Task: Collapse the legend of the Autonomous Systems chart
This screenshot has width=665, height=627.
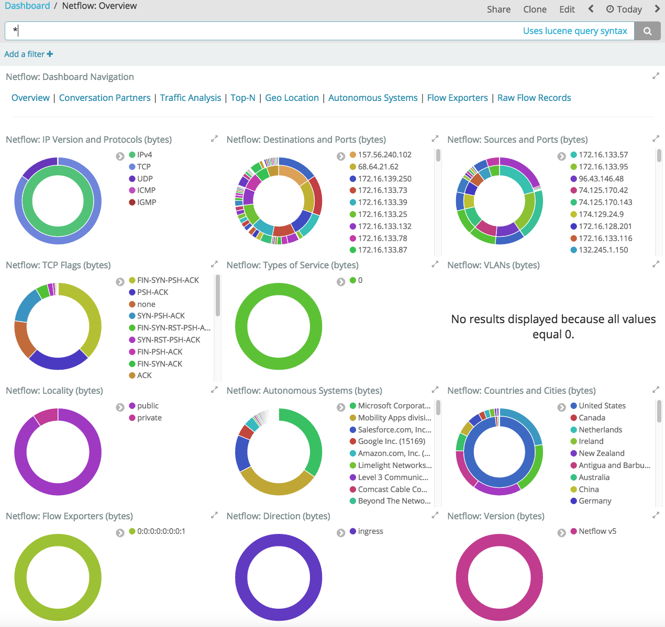Action: [x=341, y=407]
